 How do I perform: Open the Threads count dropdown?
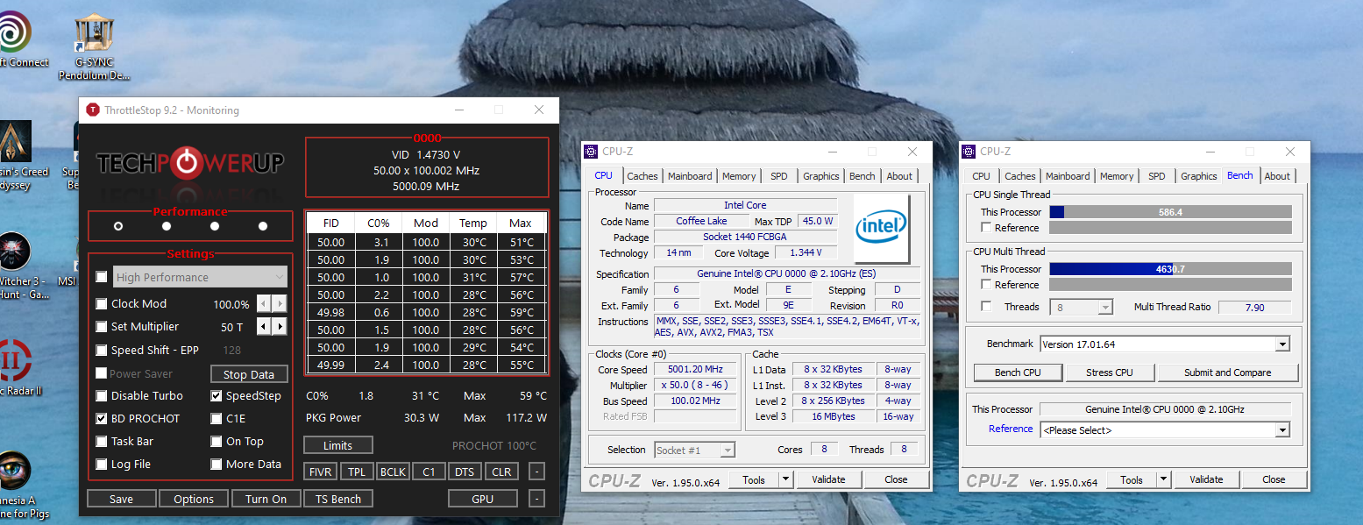pyautogui.click(x=1081, y=307)
